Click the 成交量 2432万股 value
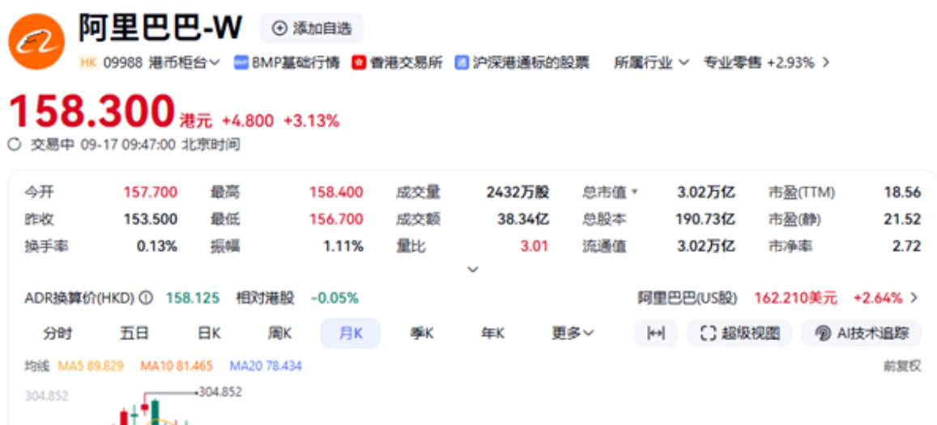Image resolution: width=937 pixels, height=425 pixels. point(517,193)
